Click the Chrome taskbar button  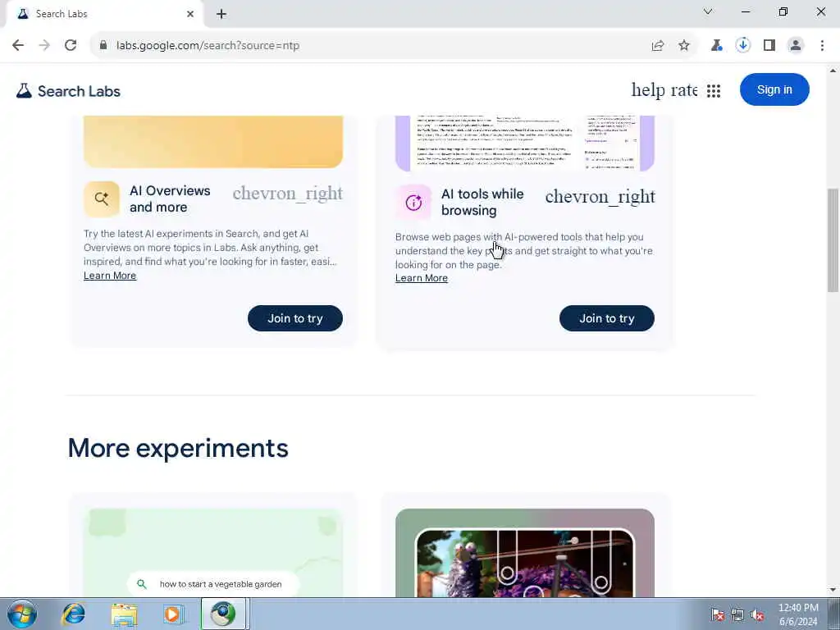(x=223, y=614)
